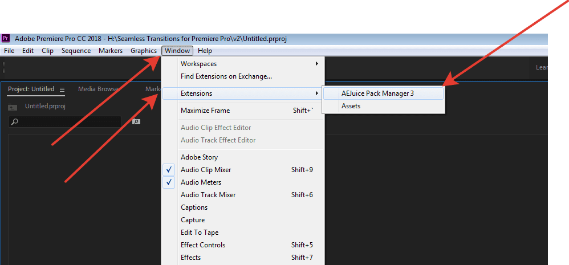569x265 pixels.
Task: Click the find bin icon beside search
Action: pyautogui.click(x=136, y=122)
